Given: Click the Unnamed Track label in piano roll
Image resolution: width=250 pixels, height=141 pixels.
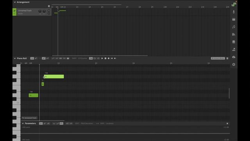Looking at the screenshot, I should click(30, 118).
